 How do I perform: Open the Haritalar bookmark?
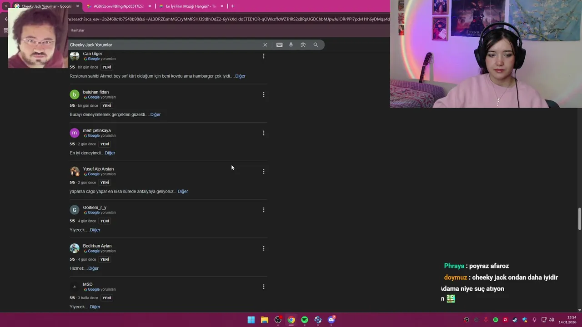(77, 30)
